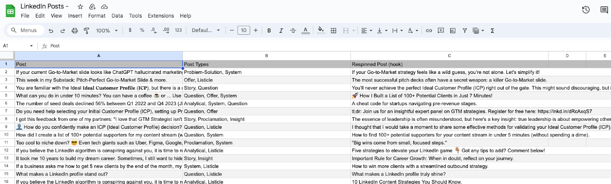Toggle italic formatting
The width and height of the screenshot is (611, 184).
coord(281,30)
